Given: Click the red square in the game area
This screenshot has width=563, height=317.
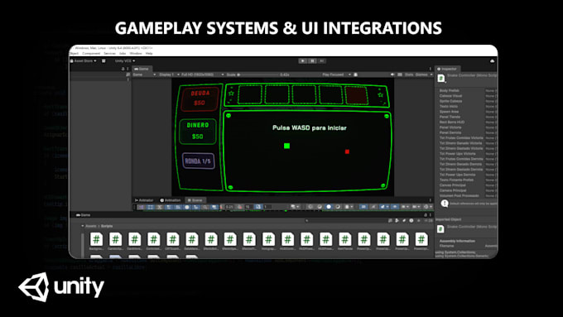Looking at the screenshot, I should (x=347, y=151).
